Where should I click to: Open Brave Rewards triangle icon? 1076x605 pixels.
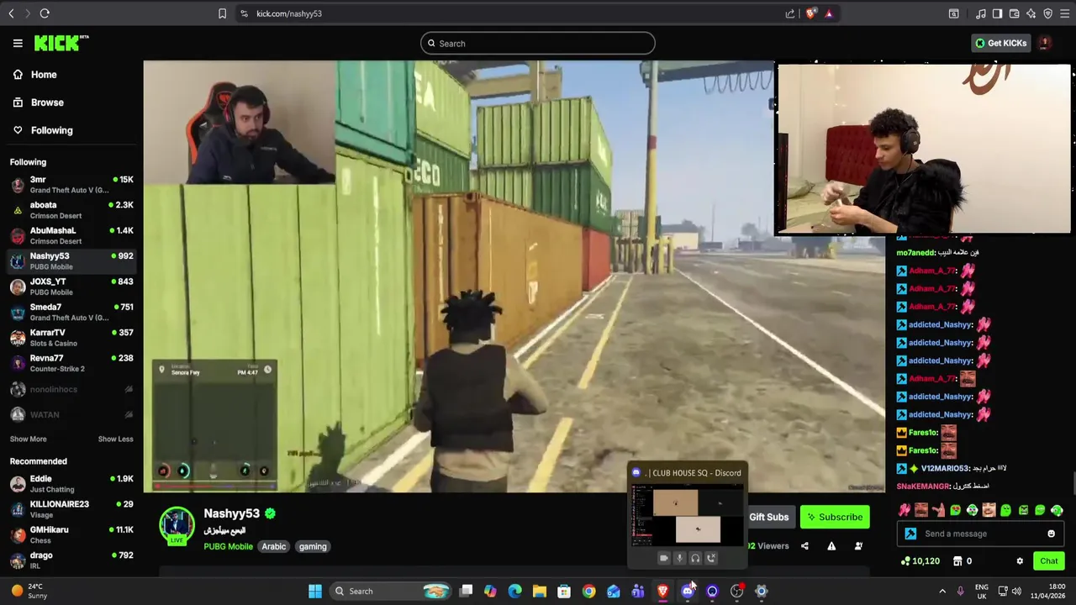pyautogui.click(x=829, y=13)
